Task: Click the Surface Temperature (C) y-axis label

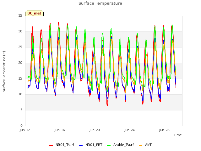Action: [x=4, y=71]
